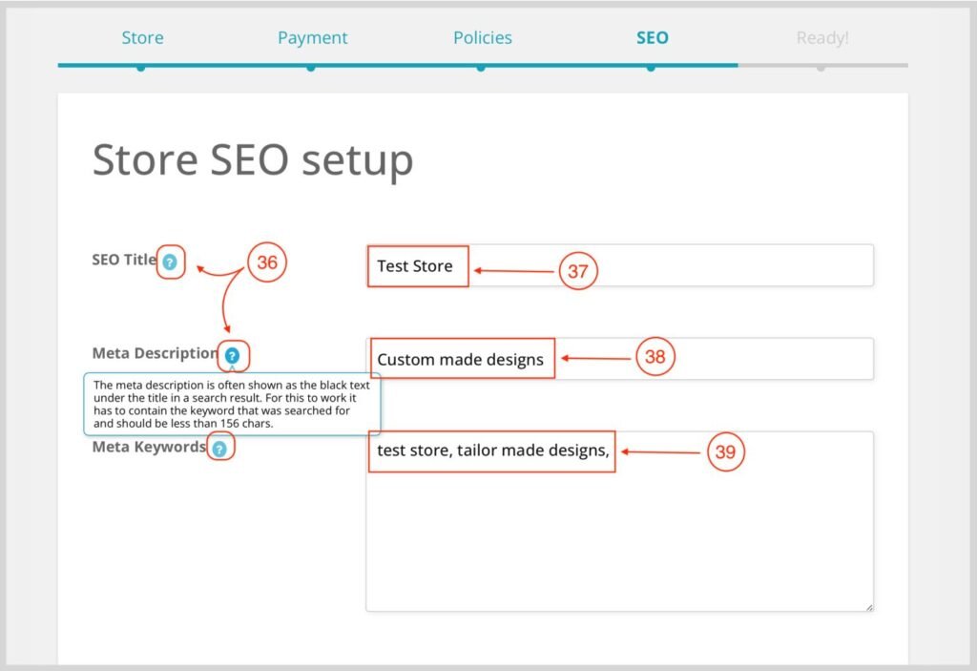Click the Meta Description help icon

tap(232, 355)
